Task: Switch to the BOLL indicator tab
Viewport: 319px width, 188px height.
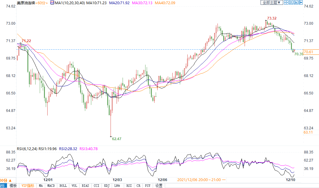Action: click(x=63, y=186)
